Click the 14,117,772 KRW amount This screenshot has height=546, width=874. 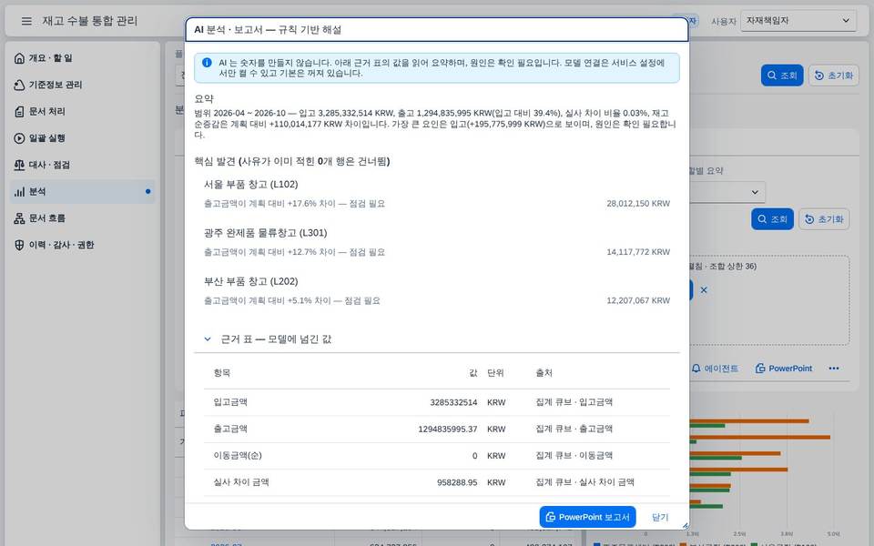[638, 252]
